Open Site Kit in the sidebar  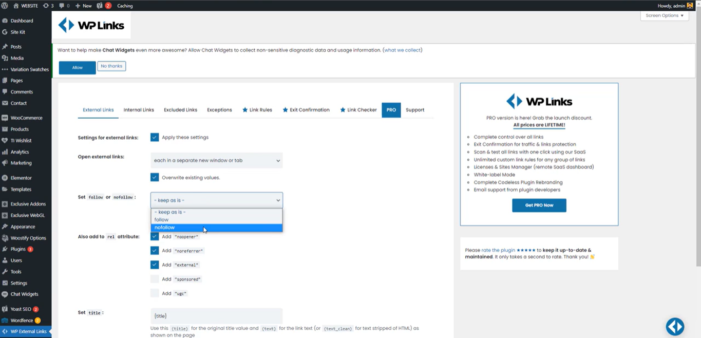pyautogui.click(x=17, y=32)
